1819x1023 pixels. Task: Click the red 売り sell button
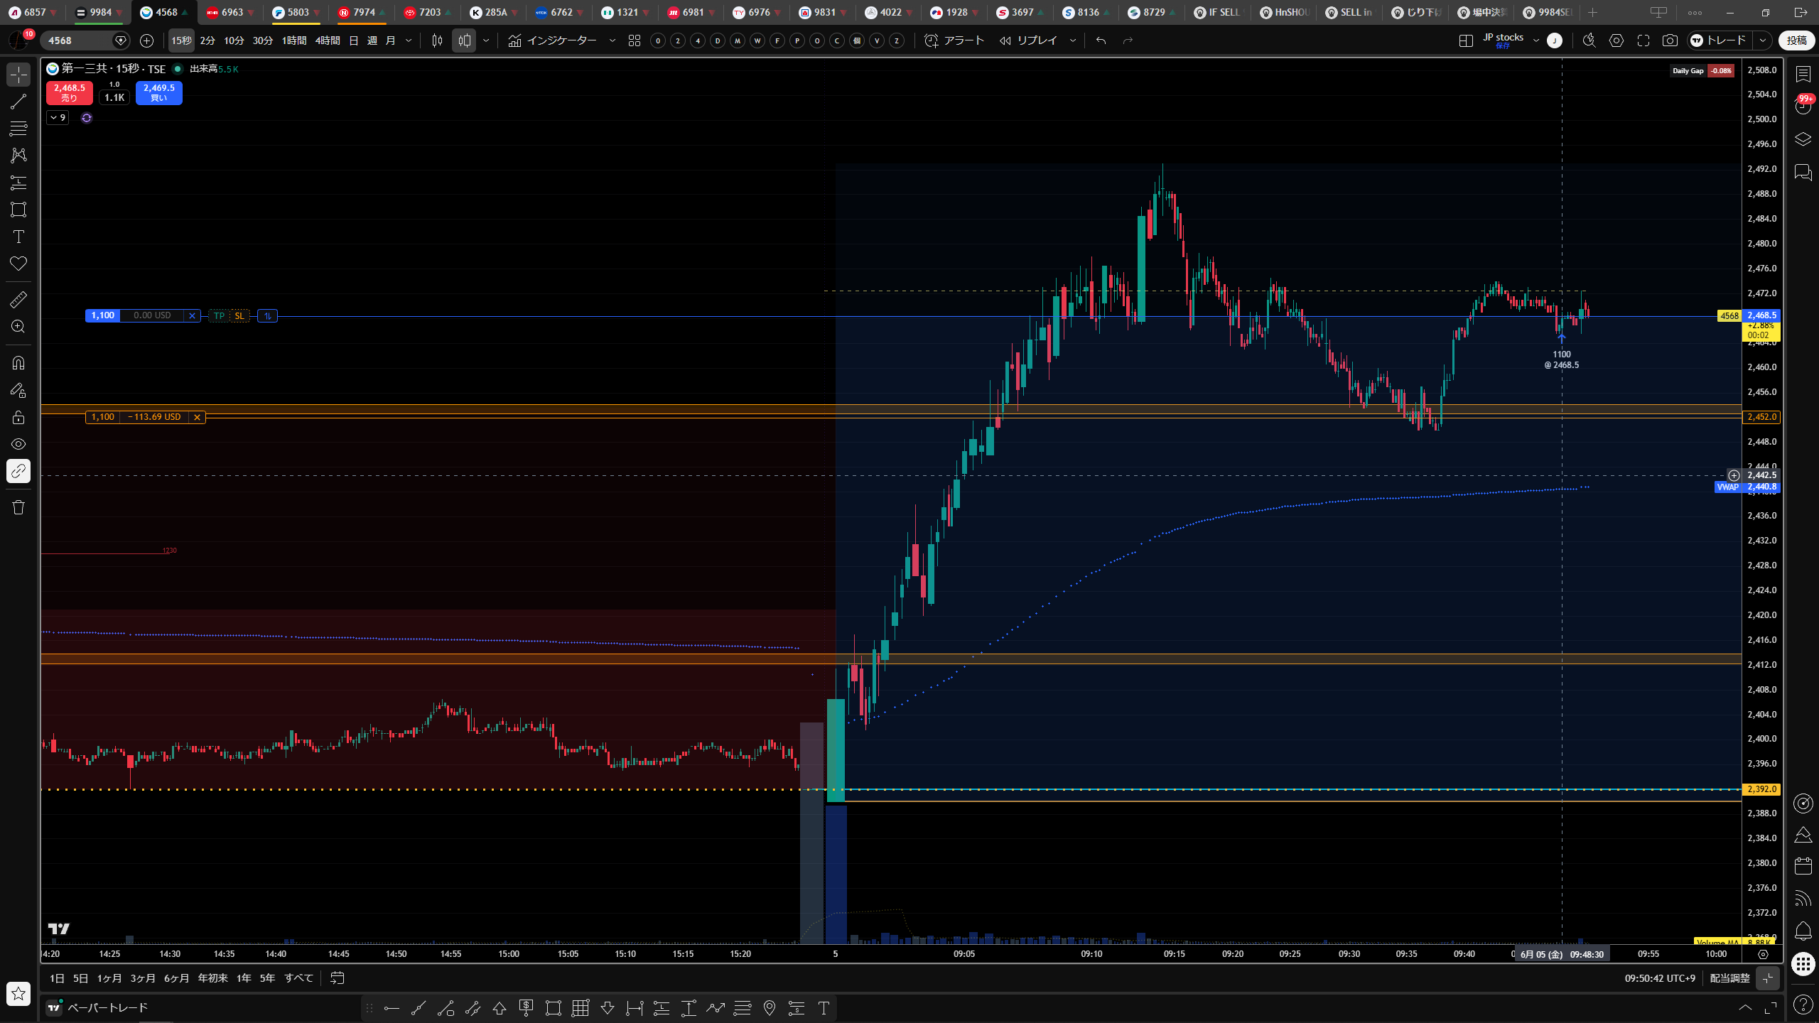[69, 92]
